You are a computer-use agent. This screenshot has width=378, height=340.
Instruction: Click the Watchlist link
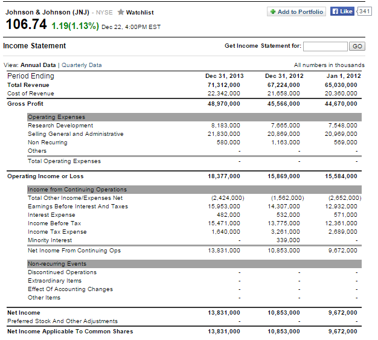(140, 12)
